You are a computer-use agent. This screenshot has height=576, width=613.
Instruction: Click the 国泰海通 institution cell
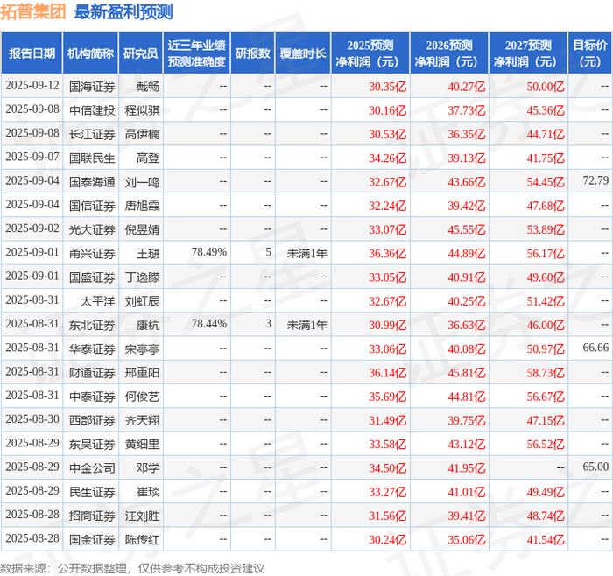(92, 182)
